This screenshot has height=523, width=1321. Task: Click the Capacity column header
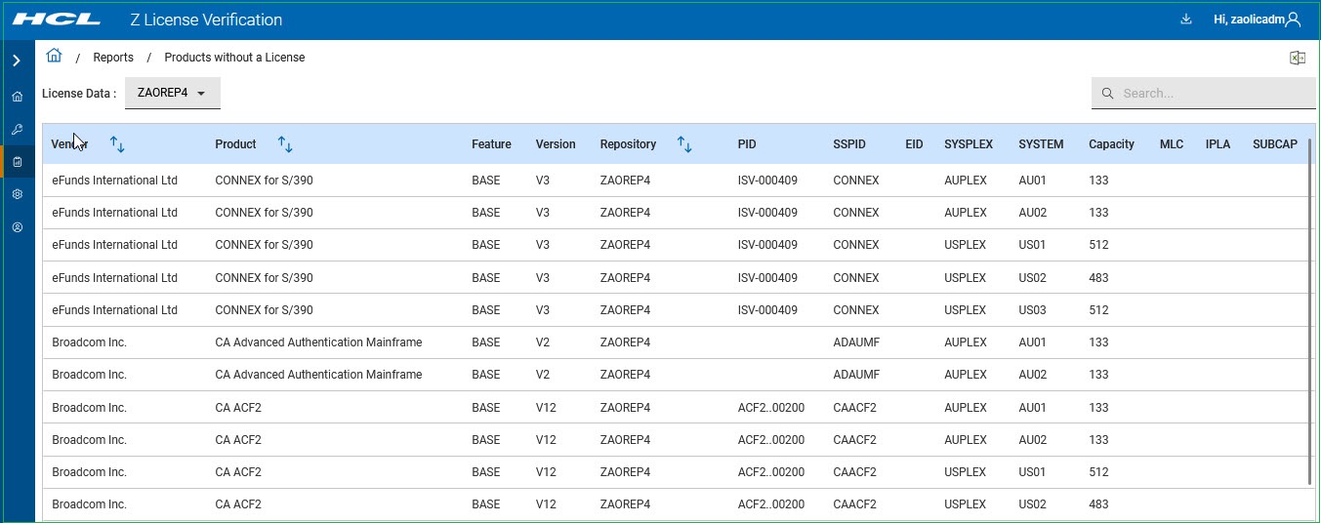[1111, 144]
